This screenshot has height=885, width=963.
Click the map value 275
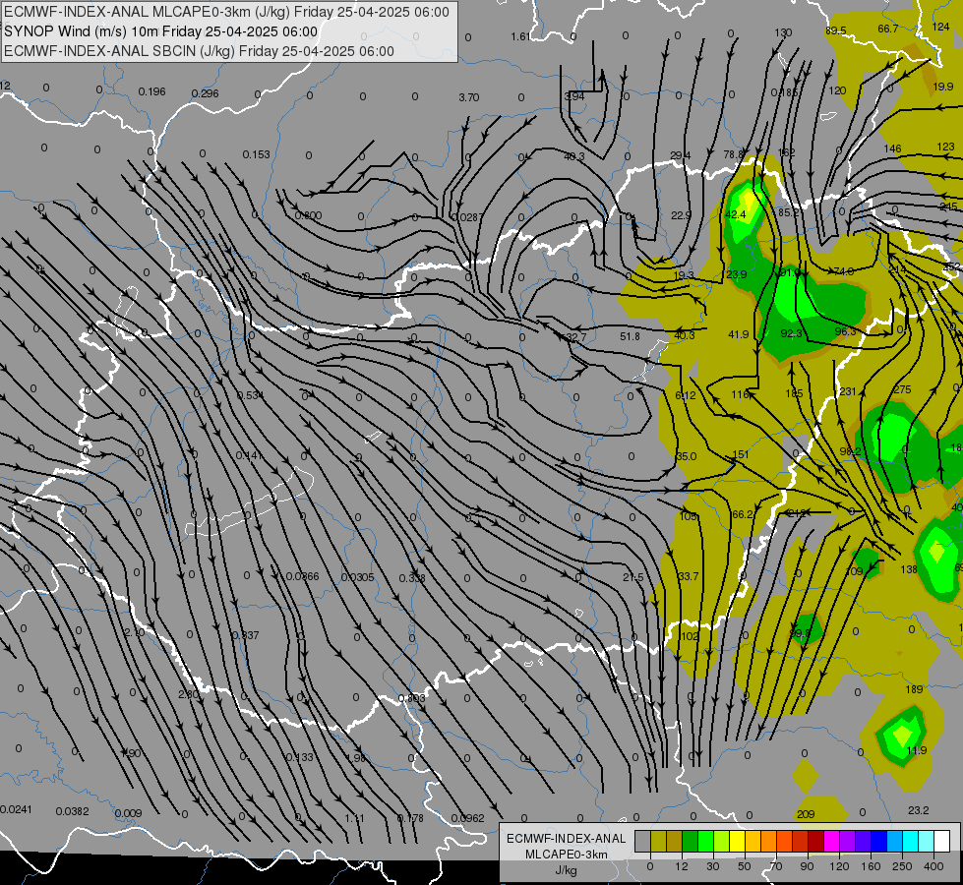902,390
